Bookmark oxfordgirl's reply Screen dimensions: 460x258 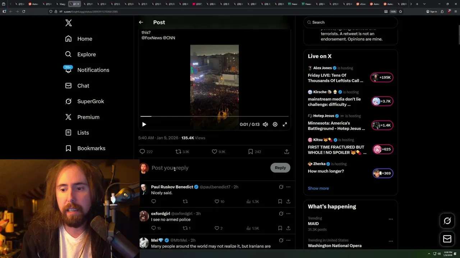(280, 228)
